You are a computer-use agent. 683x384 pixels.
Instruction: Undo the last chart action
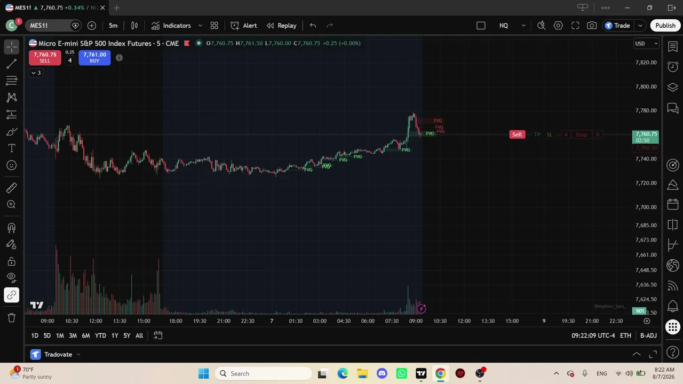point(313,26)
